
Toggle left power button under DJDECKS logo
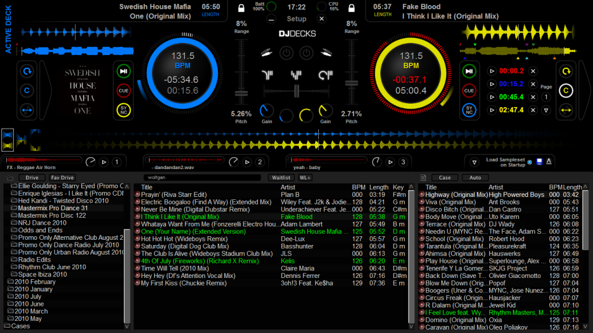[x=286, y=53]
